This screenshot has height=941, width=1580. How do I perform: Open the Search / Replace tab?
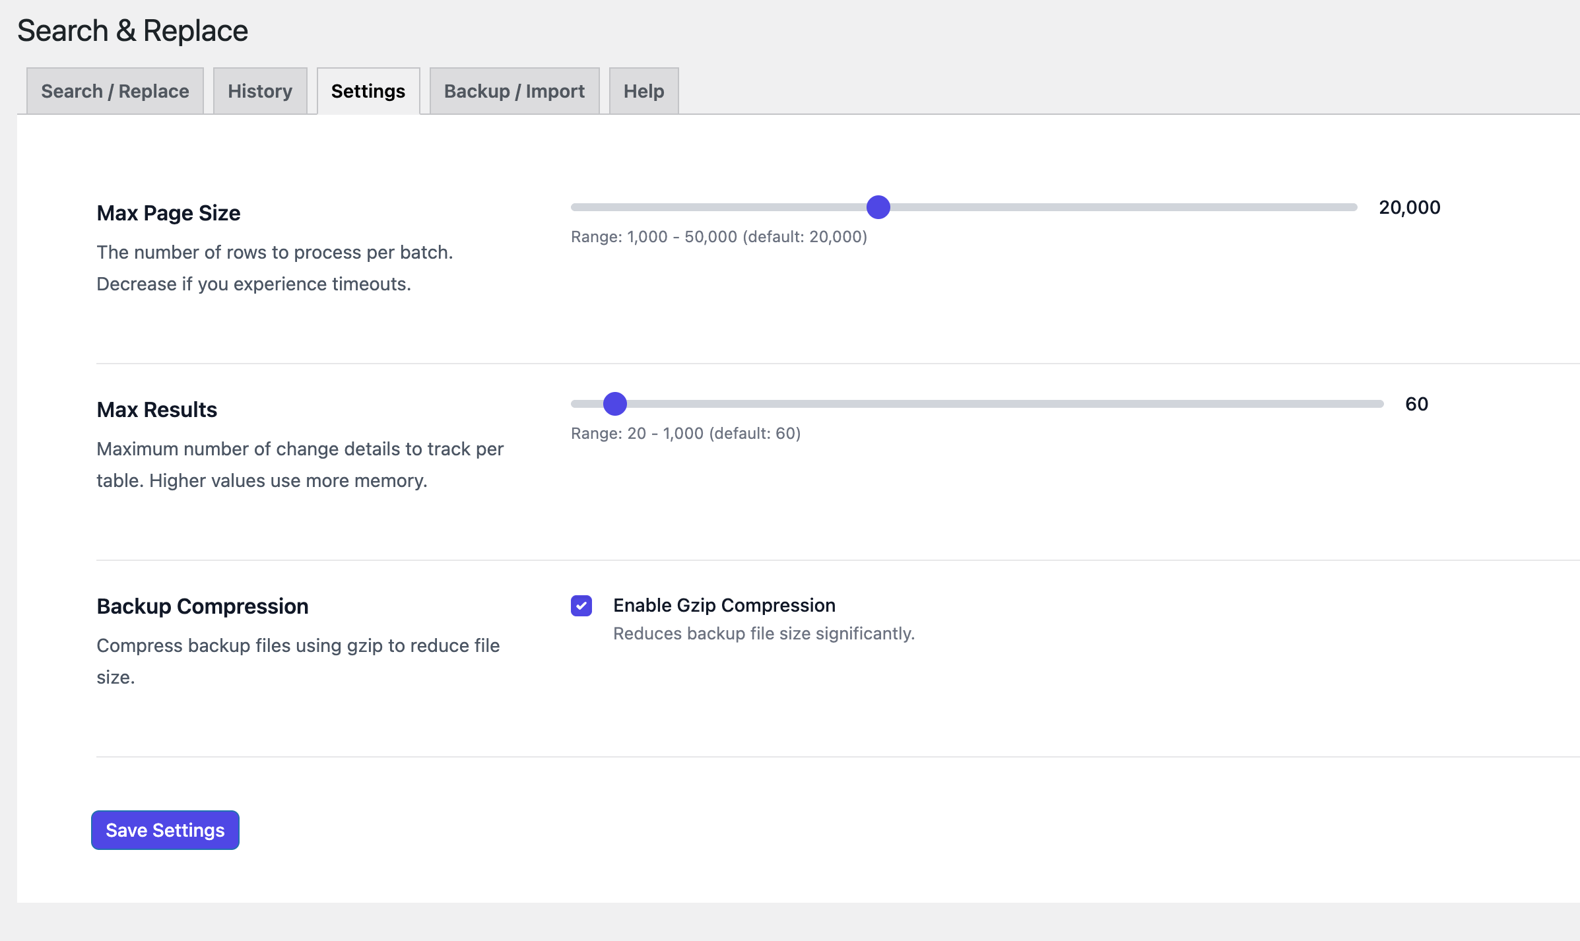click(115, 91)
